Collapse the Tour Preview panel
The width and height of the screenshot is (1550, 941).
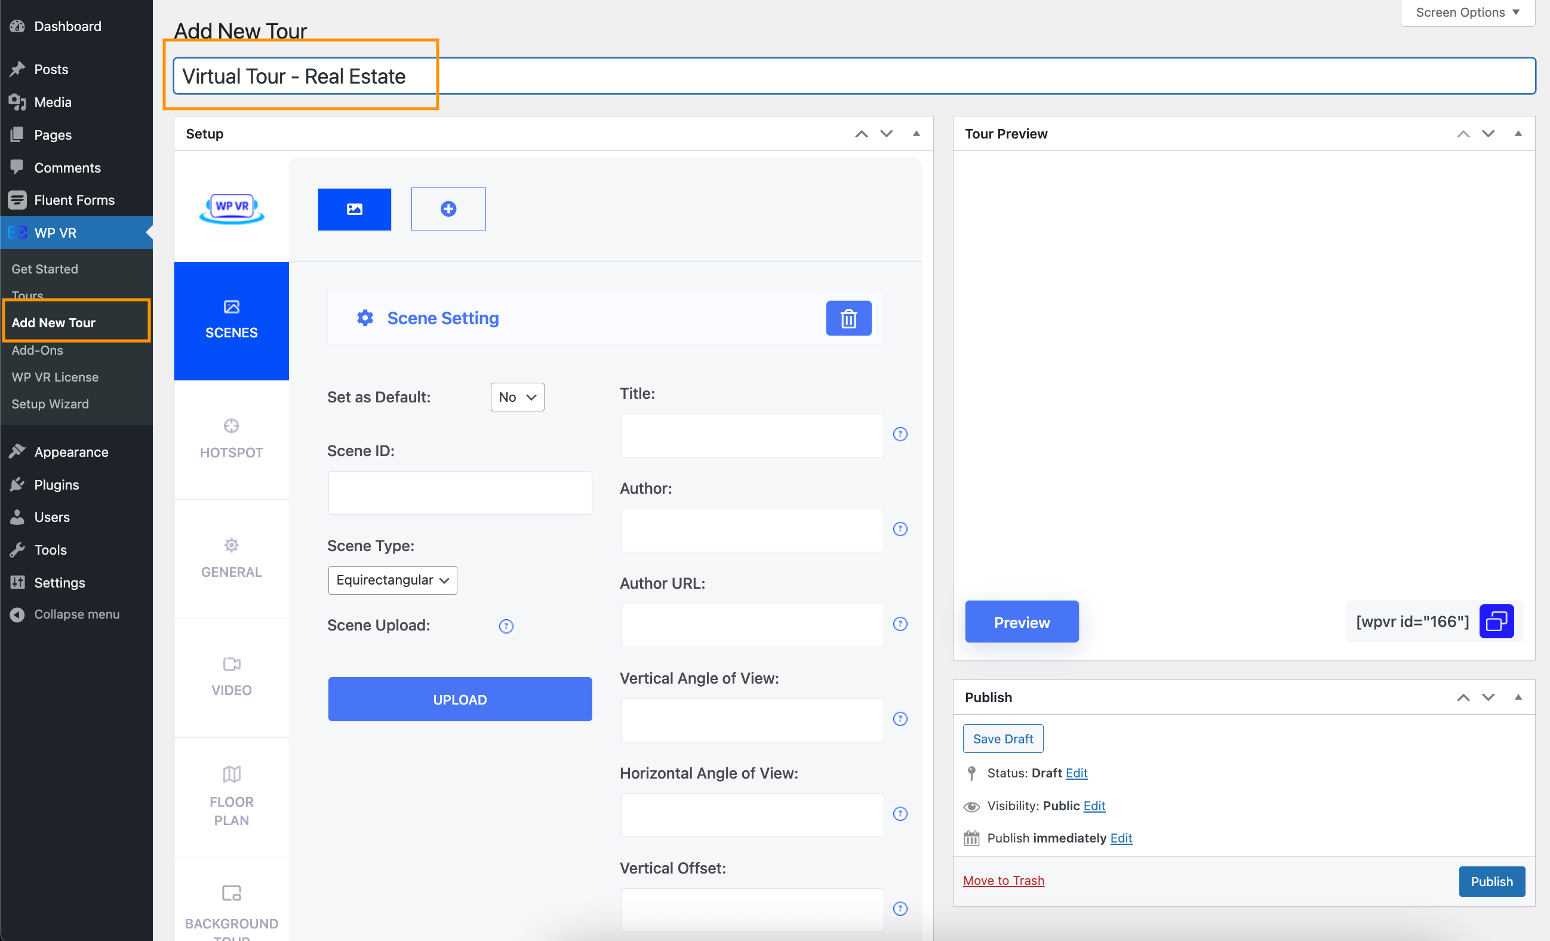point(1517,133)
